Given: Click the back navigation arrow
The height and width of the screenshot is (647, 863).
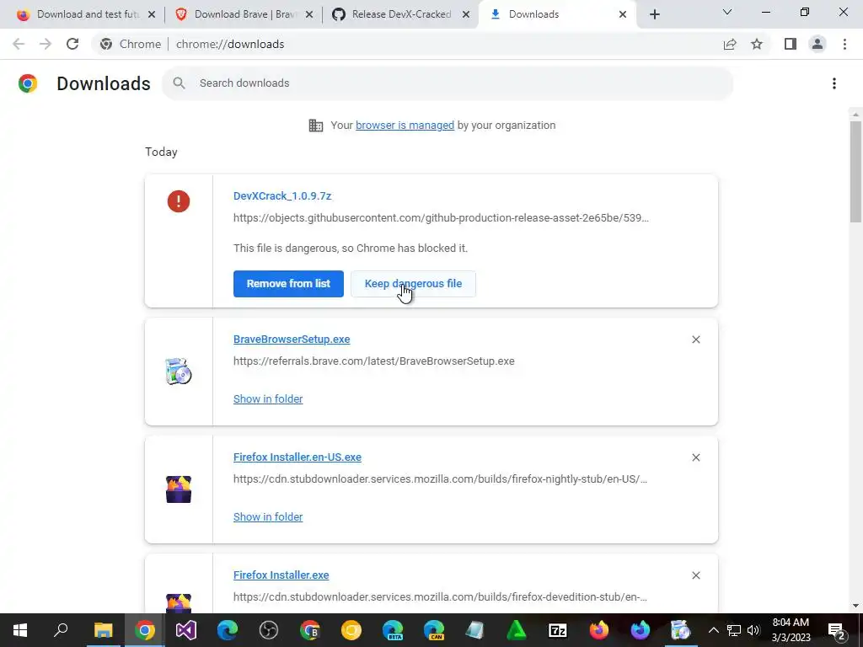Looking at the screenshot, I should [19, 44].
